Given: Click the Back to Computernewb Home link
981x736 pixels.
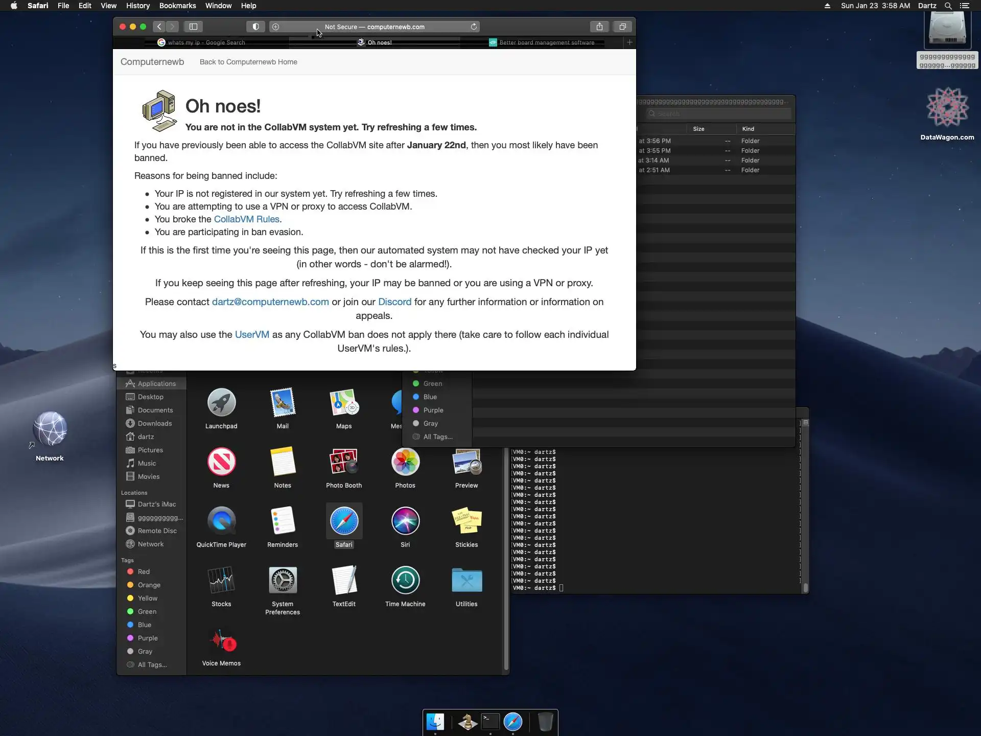Looking at the screenshot, I should (x=248, y=62).
